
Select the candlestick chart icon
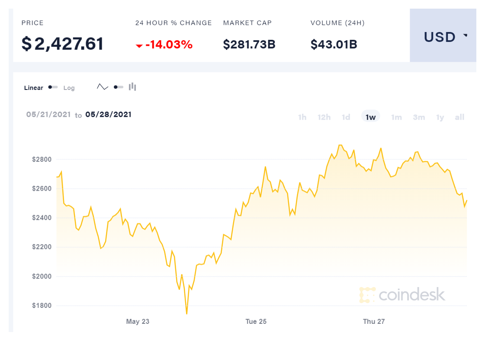(x=132, y=87)
